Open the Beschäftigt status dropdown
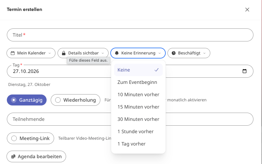 [x=189, y=53]
